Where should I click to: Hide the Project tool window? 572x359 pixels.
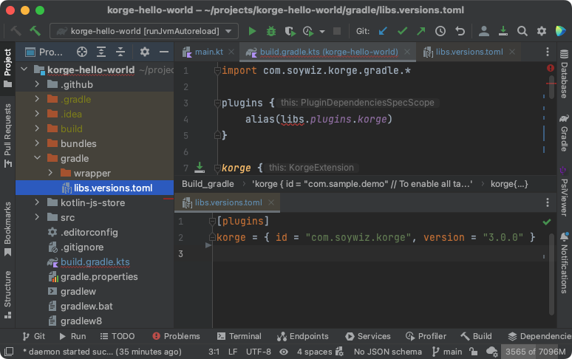point(164,52)
